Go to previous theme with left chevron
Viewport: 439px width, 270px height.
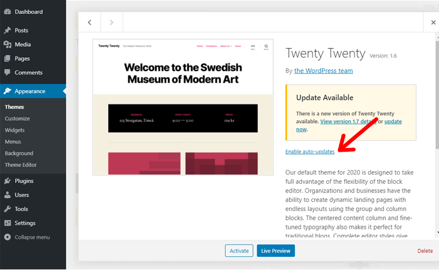pyautogui.click(x=90, y=23)
